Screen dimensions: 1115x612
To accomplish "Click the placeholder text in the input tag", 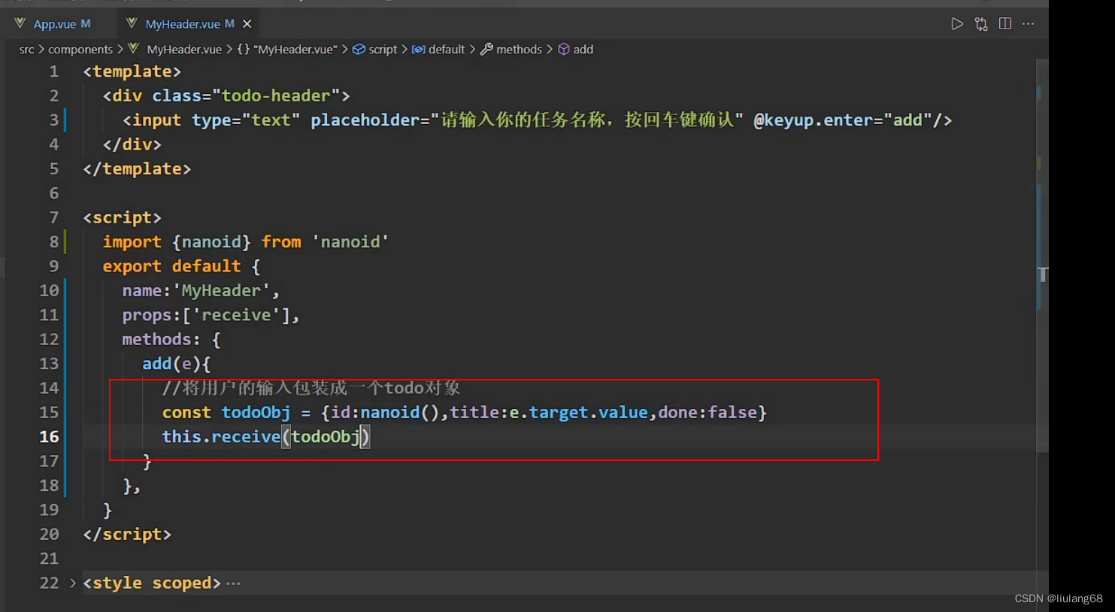I will 587,120.
